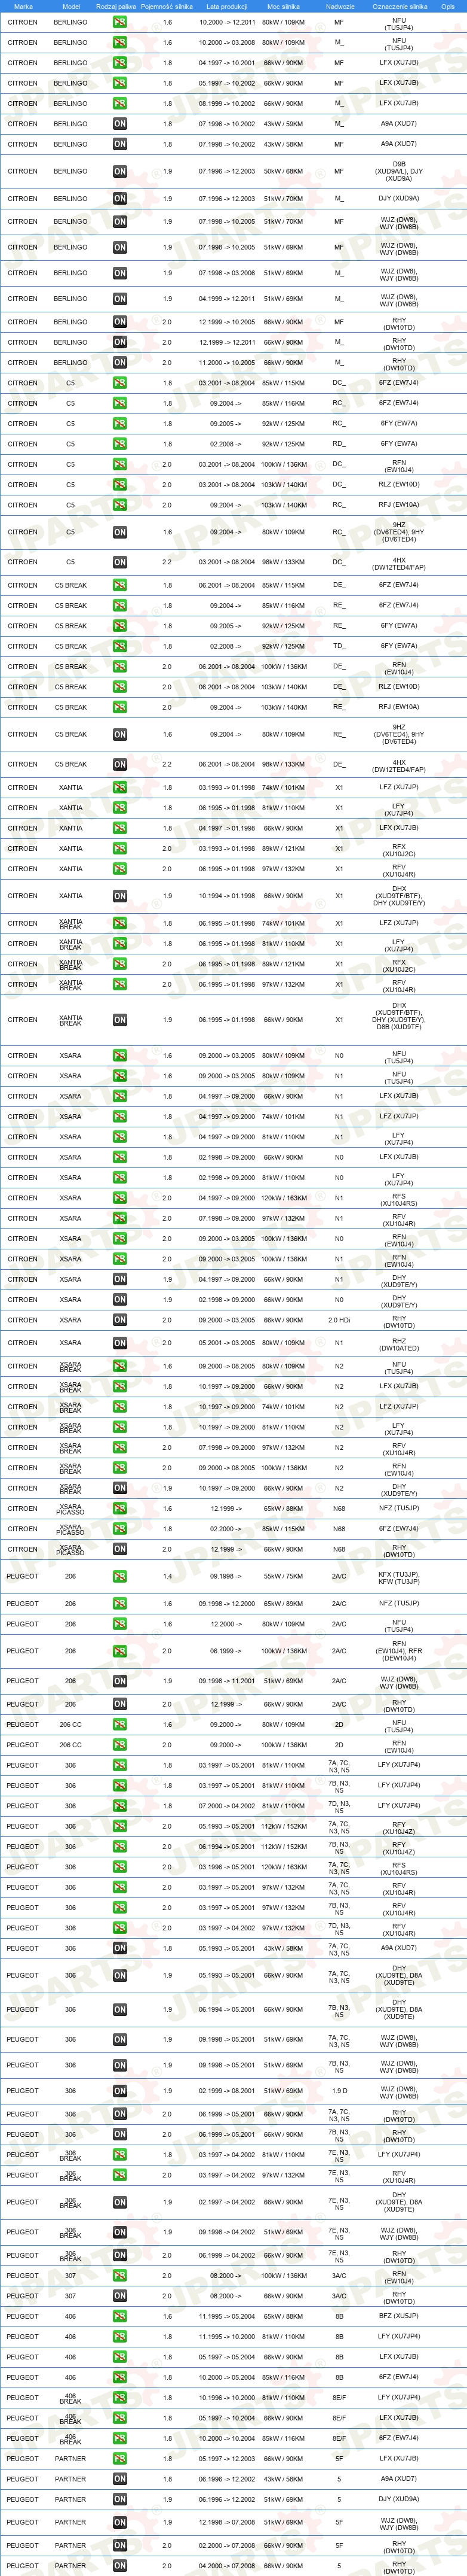The image size is (467, 2576).
Task: Click diesel ON icon for Peugeot 206 RHY row
Action: (120, 1704)
